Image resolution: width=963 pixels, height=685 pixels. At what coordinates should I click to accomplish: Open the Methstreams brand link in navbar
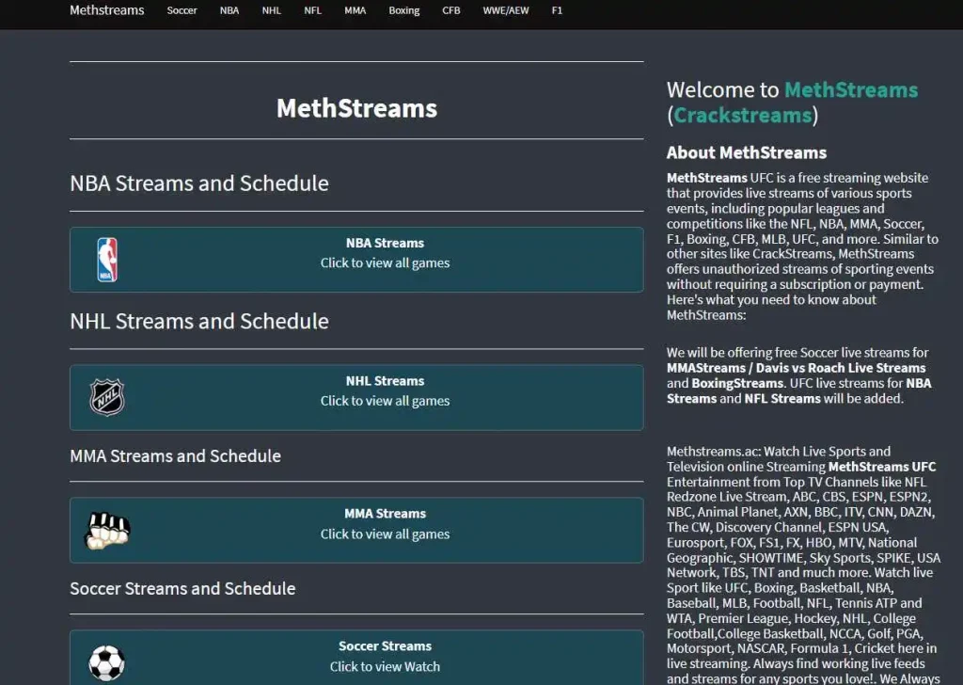(x=107, y=10)
